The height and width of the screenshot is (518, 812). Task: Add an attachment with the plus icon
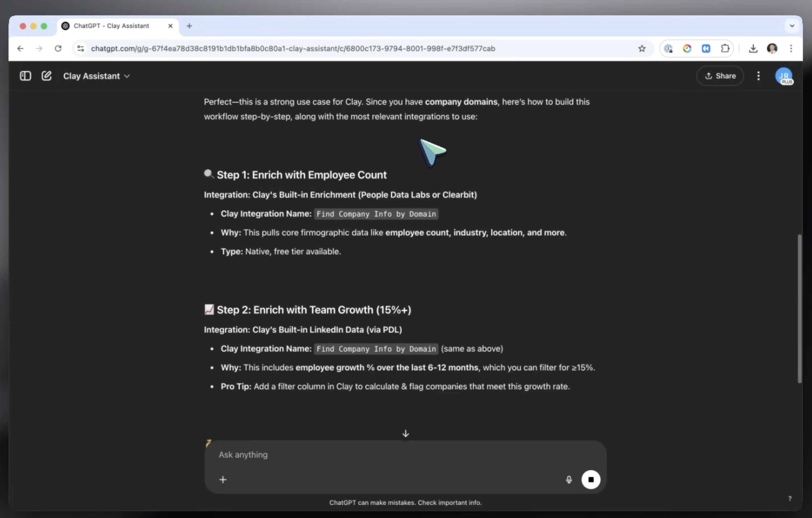tap(223, 480)
